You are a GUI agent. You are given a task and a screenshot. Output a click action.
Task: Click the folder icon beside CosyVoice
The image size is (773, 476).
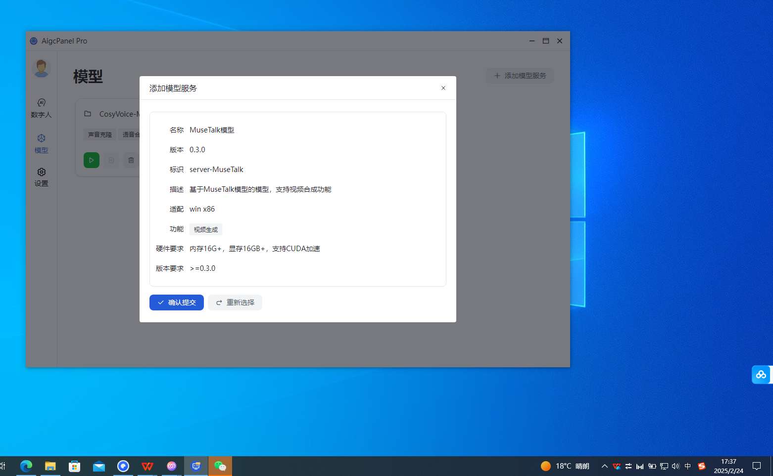click(88, 114)
